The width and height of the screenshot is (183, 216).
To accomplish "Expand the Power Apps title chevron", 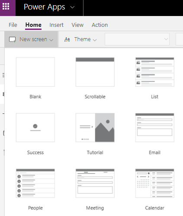I will pyautogui.click(x=72, y=7).
